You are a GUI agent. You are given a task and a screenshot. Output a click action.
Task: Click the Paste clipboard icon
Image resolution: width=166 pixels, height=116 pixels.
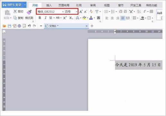(x=8, y=12)
